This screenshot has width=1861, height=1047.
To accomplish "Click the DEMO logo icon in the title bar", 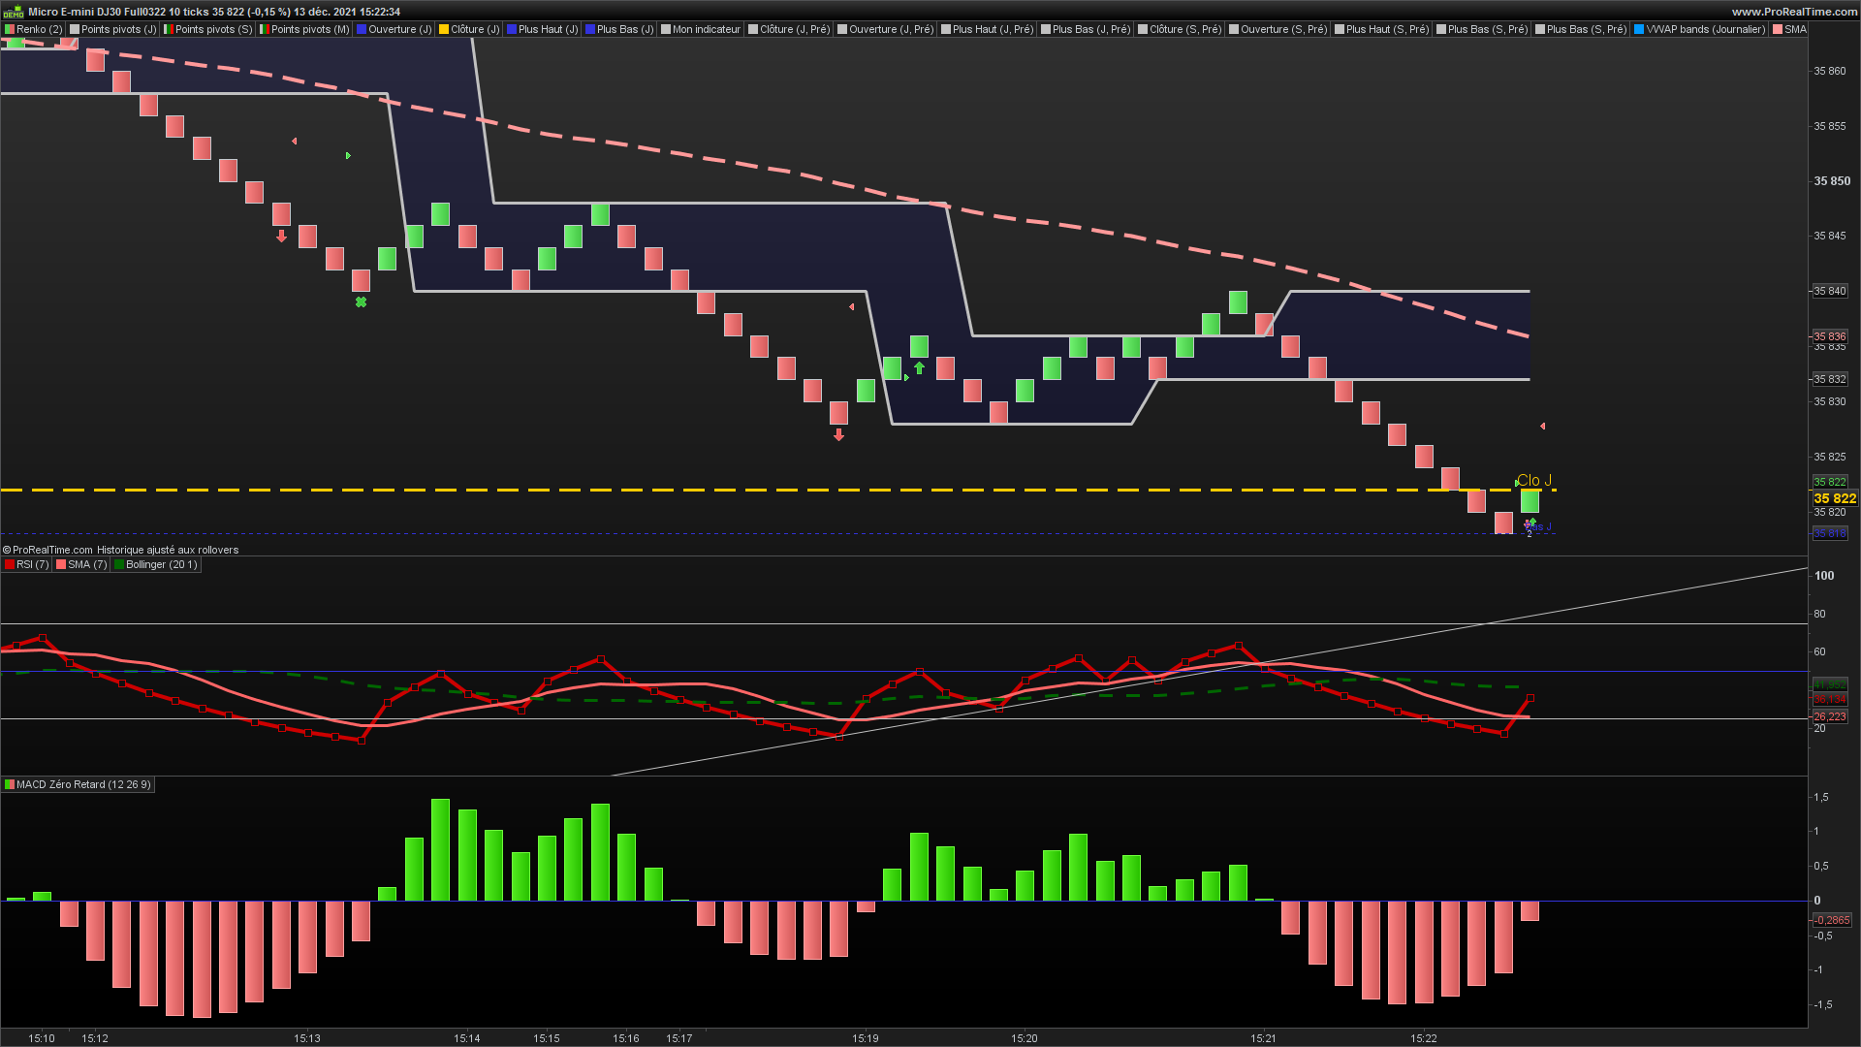I will click(x=13, y=12).
